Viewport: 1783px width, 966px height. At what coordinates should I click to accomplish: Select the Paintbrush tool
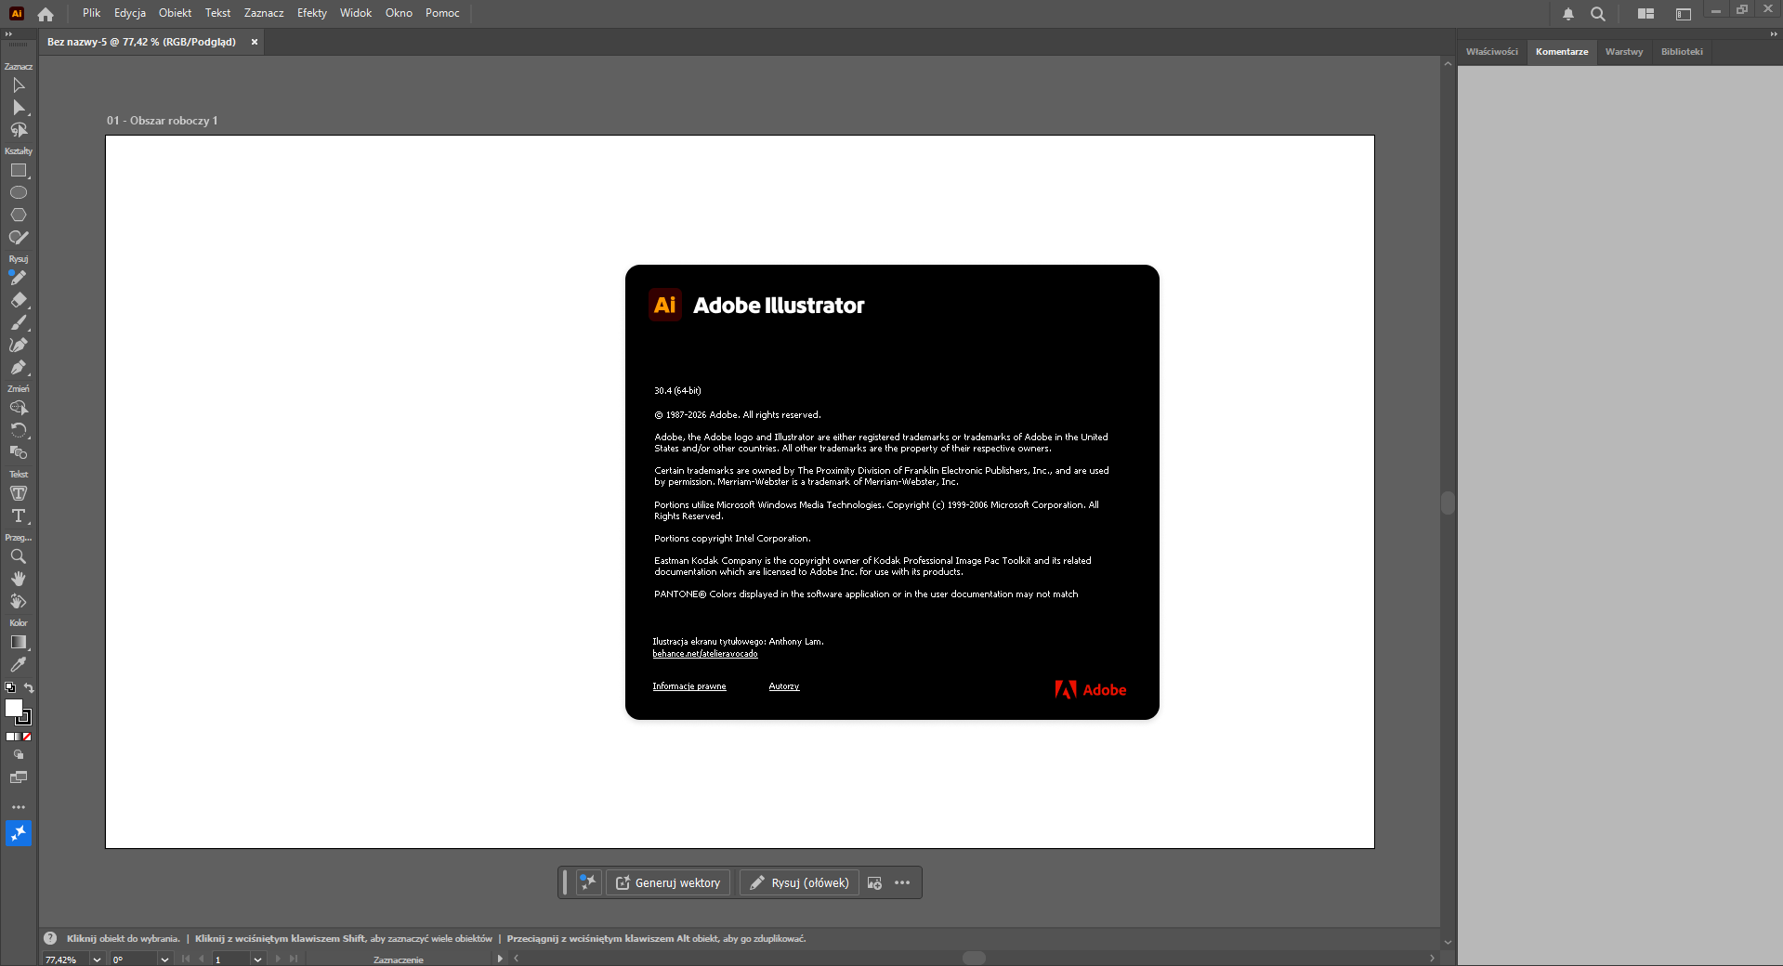[x=19, y=323]
